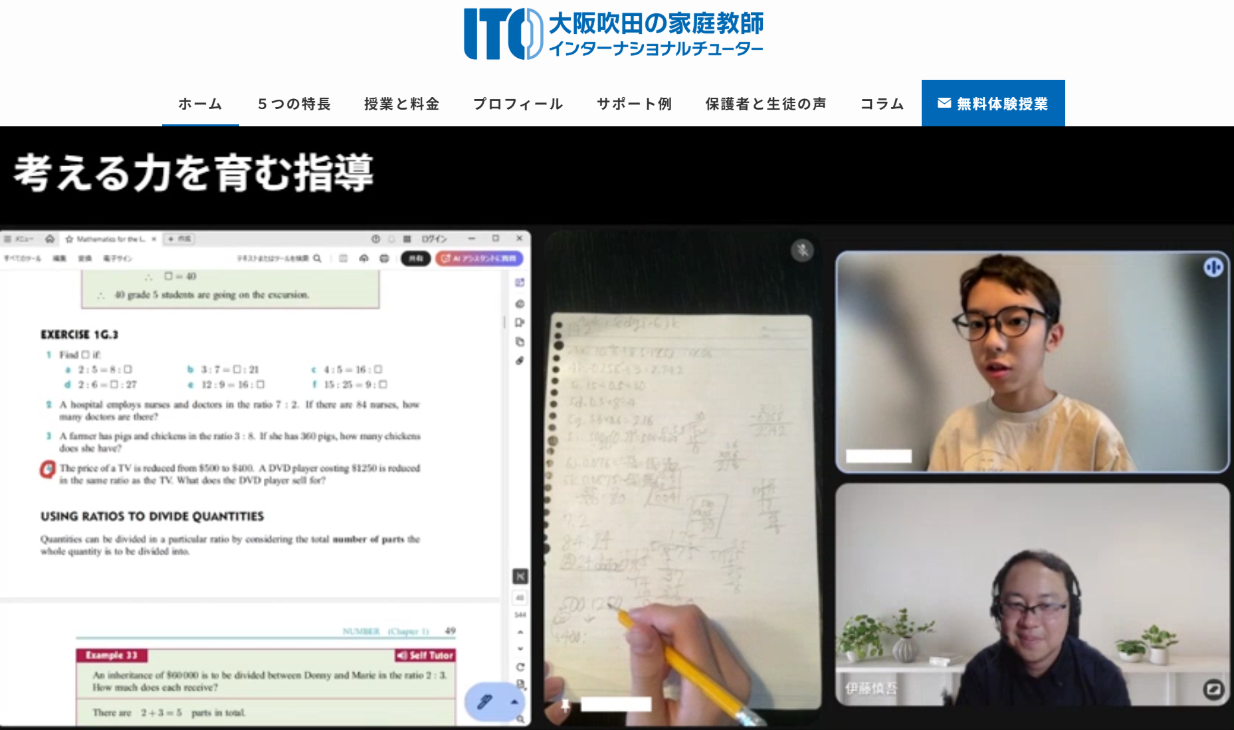This screenshot has width=1234, height=730.
Task: Open the プロフィール navigation item
Action: pyautogui.click(x=518, y=104)
